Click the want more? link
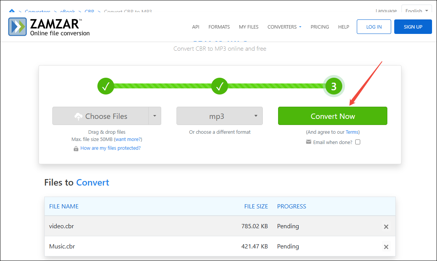The width and height of the screenshot is (437, 261). (128, 139)
